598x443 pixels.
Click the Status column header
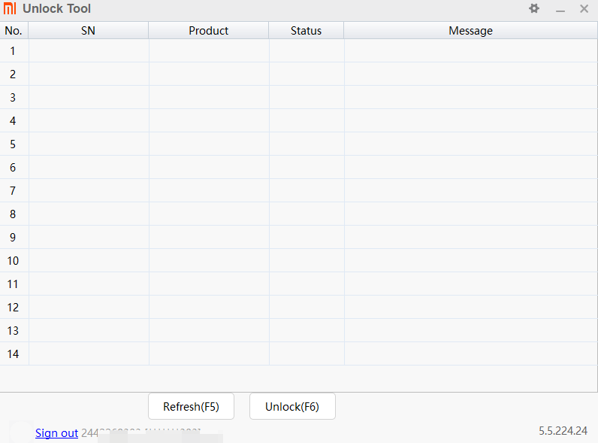306,31
